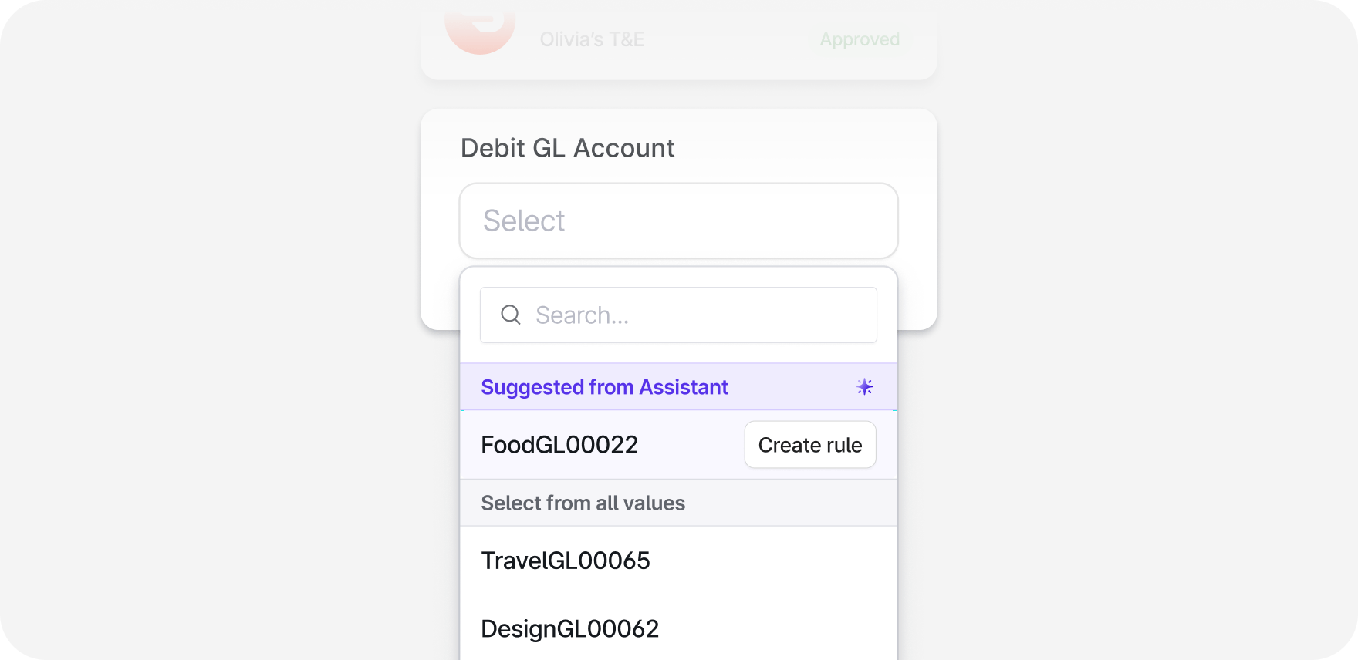Click blank area between FoodGL00022 and Create rule

[x=691, y=445]
